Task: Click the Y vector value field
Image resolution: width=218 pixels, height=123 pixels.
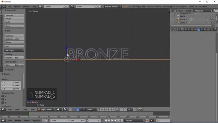Action: tap(11, 85)
